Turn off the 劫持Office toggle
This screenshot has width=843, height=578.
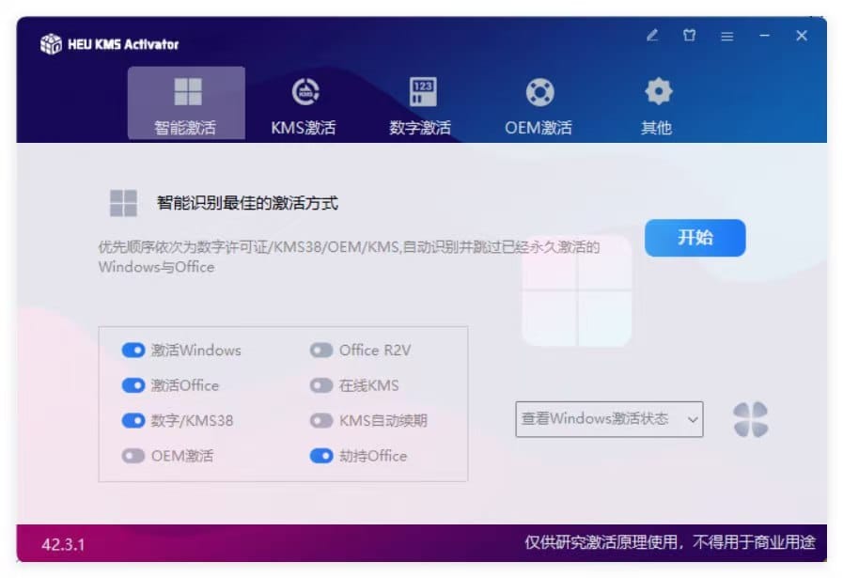pos(321,456)
